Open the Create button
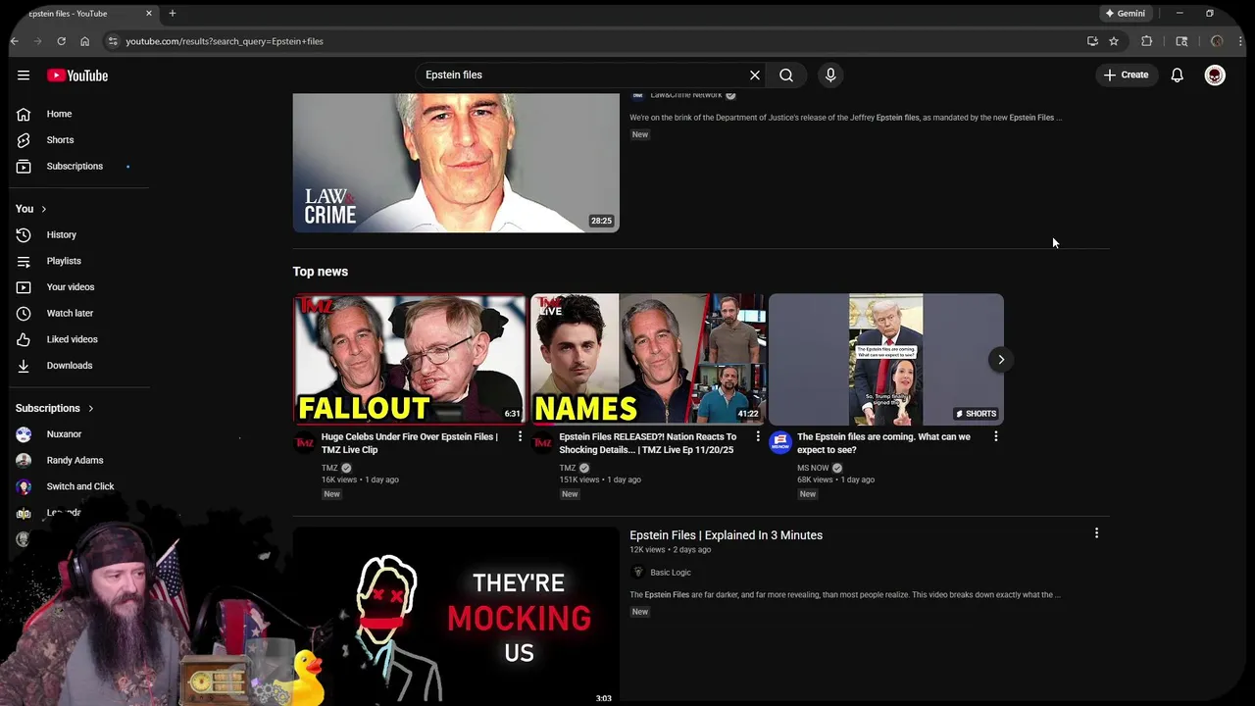The height and width of the screenshot is (706, 1255). click(1126, 75)
